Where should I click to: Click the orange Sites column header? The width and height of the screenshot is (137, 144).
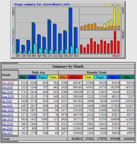pyautogui.click(x=63, y=77)
